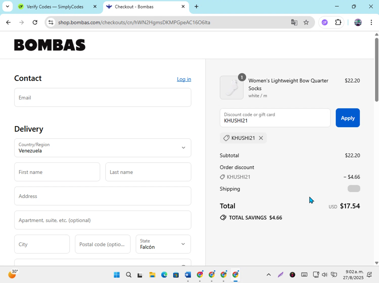
Task: Click the Apartment, suite field
Action: coord(103,220)
